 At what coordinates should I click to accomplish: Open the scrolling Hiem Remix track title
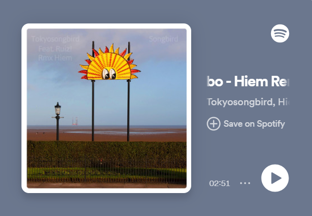coord(248,81)
